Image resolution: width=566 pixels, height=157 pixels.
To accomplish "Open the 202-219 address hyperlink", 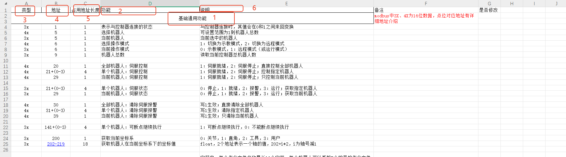I will click(56, 144).
